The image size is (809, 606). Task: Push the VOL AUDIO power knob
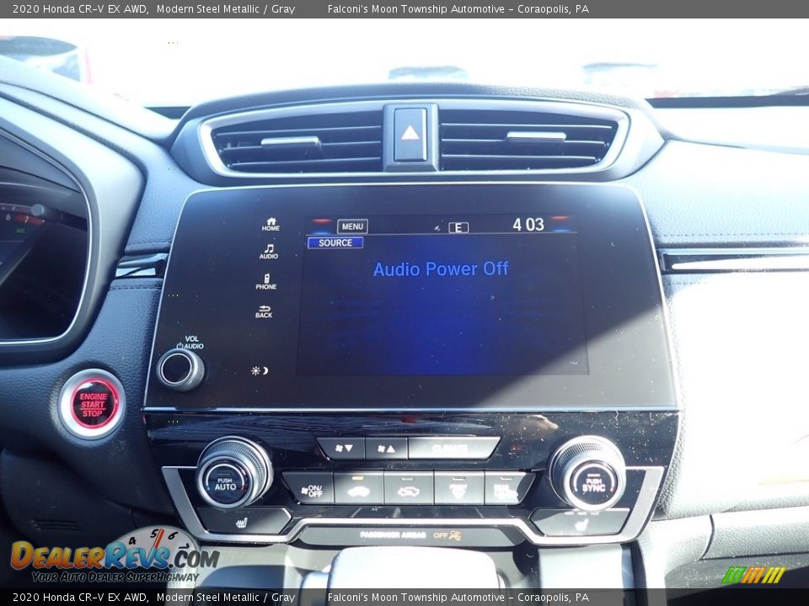(180, 369)
